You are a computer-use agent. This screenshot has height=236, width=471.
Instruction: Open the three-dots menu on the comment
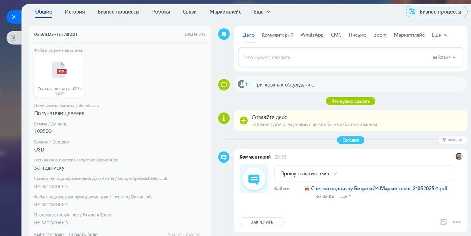(x=457, y=222)
